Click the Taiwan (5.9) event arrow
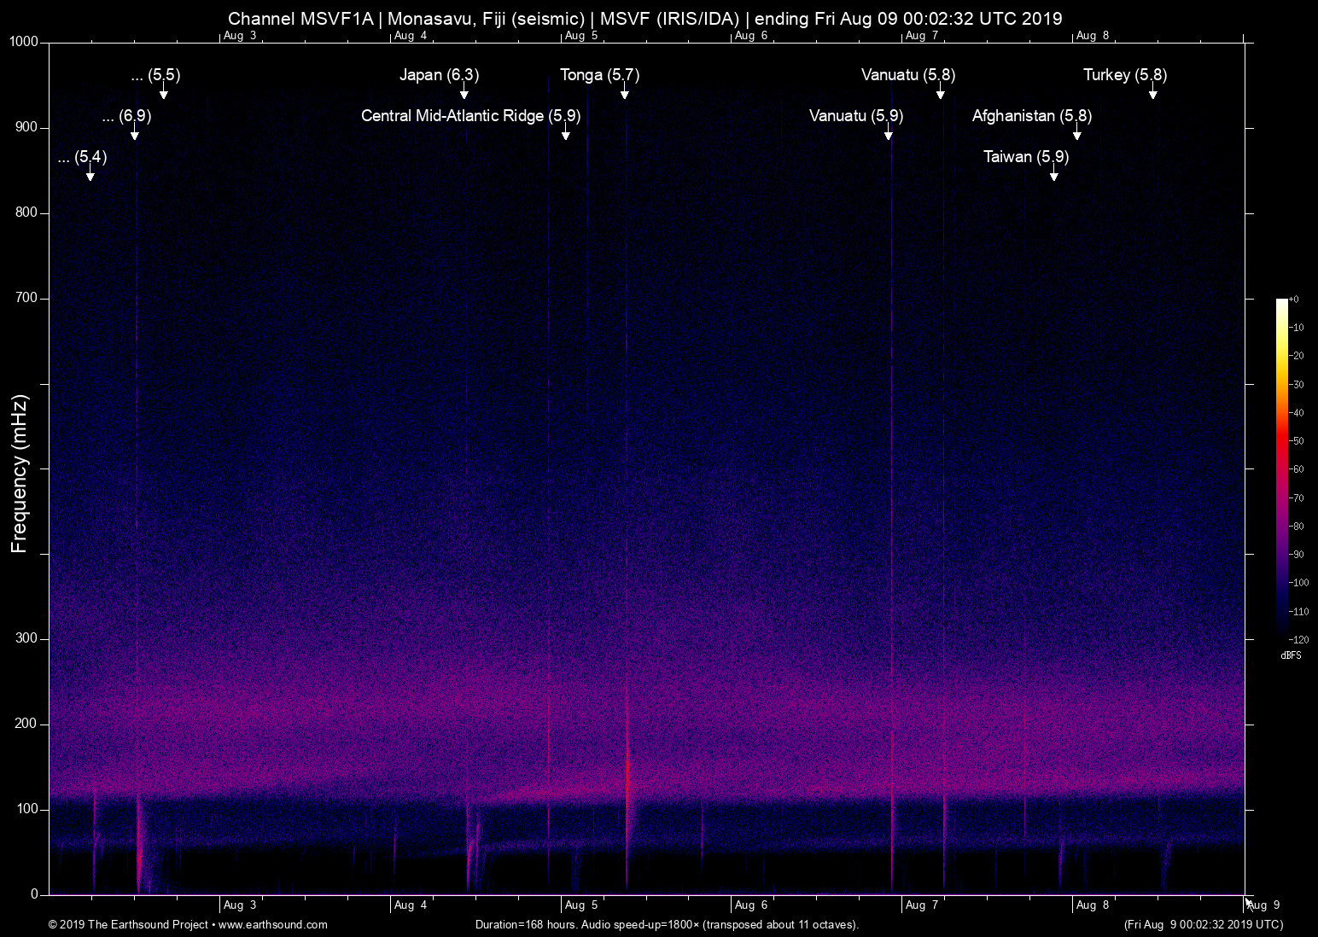The image size is (1318, 937). 1054,177
